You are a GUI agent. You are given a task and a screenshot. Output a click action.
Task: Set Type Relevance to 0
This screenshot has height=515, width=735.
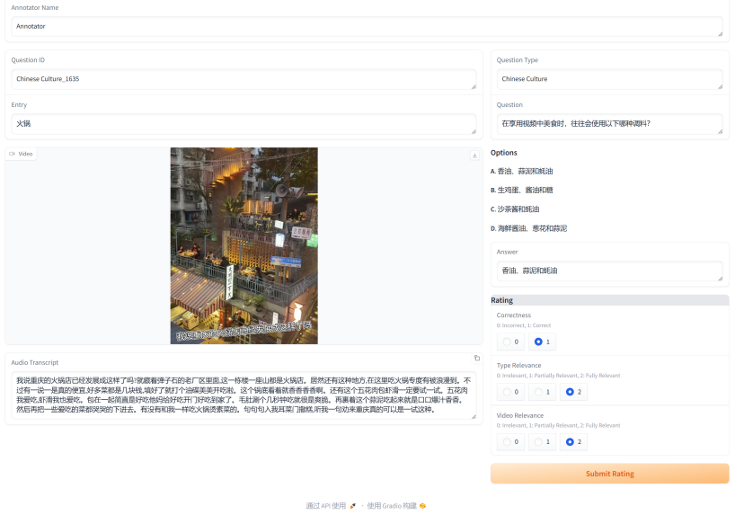(x=510, y=392)
